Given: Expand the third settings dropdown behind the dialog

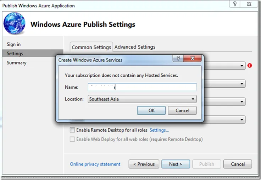Looking at the screenshot, I should [x=242, y=102].
